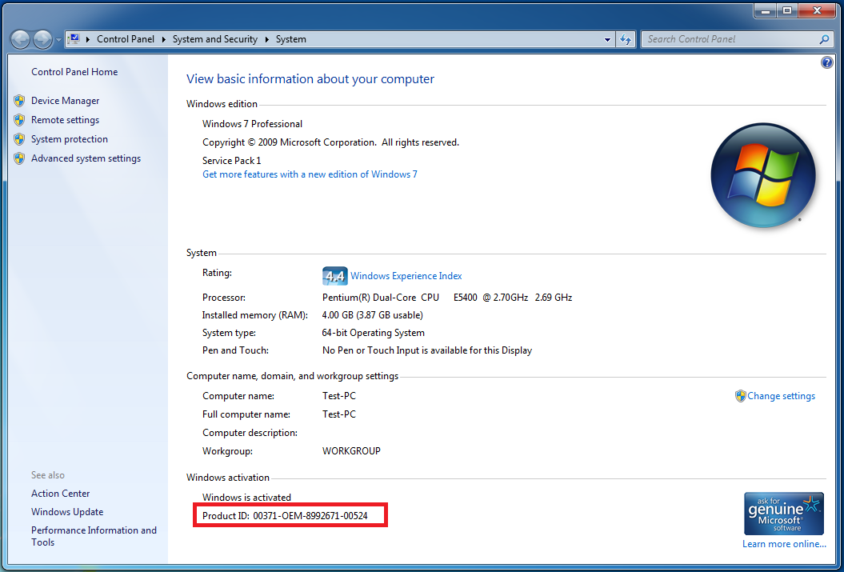Click the Search Control Panel field
Viewport: 844px width, 572px height.
[728, 39]
